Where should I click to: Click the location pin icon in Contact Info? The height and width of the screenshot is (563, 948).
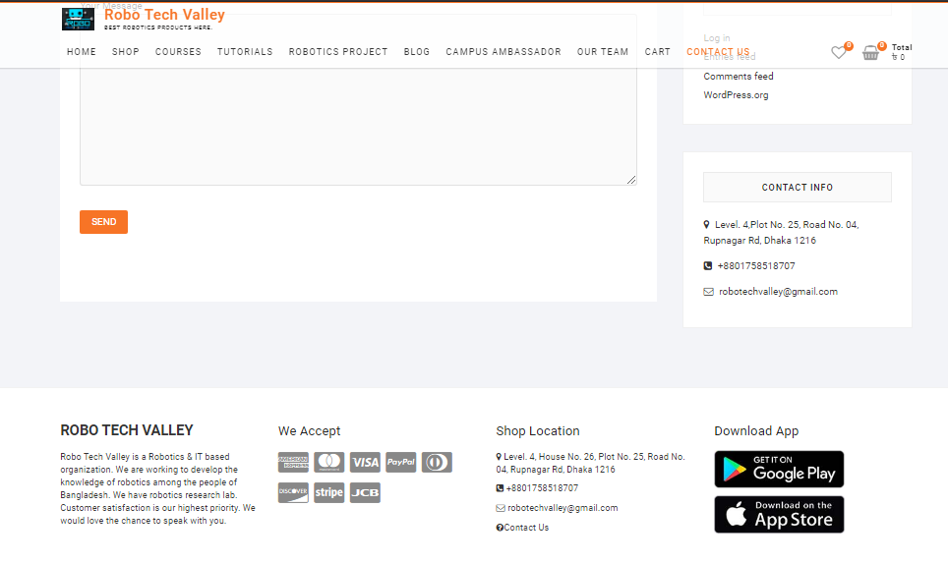[x=706, y=224]
